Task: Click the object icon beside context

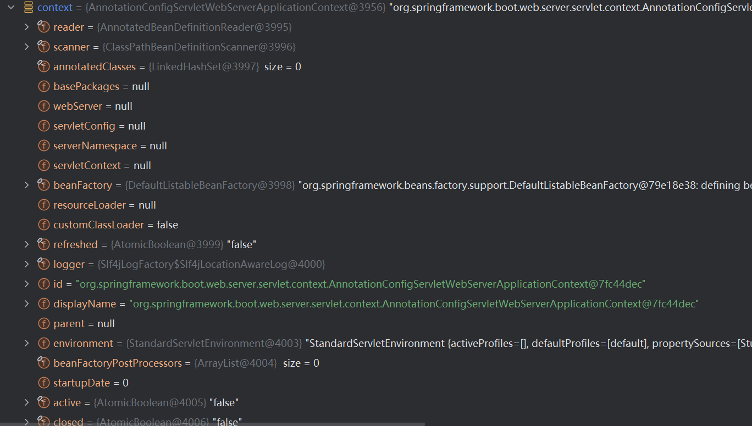Action: [x=28, y=7]
